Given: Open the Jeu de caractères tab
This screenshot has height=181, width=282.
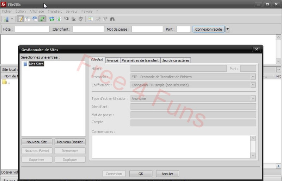Looking at the screenshot, I should pos(176,60).
